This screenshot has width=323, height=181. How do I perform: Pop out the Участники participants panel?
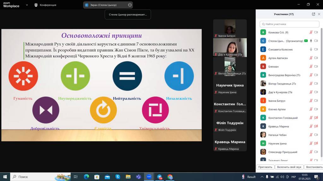pos(314,14)
